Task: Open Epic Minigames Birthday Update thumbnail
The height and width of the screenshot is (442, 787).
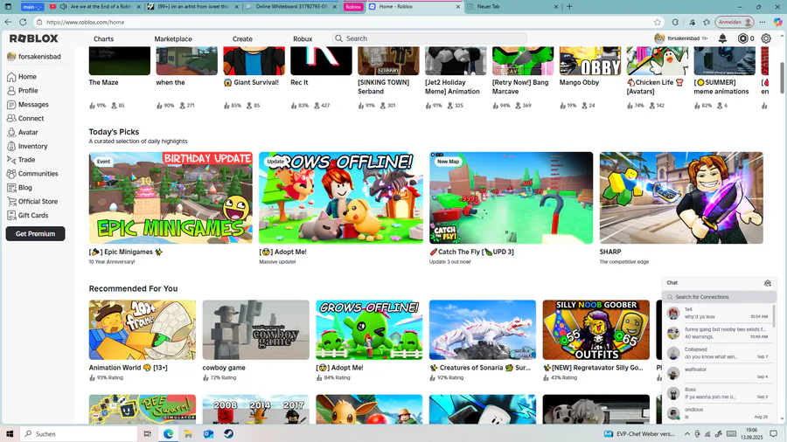Action: 171,198
